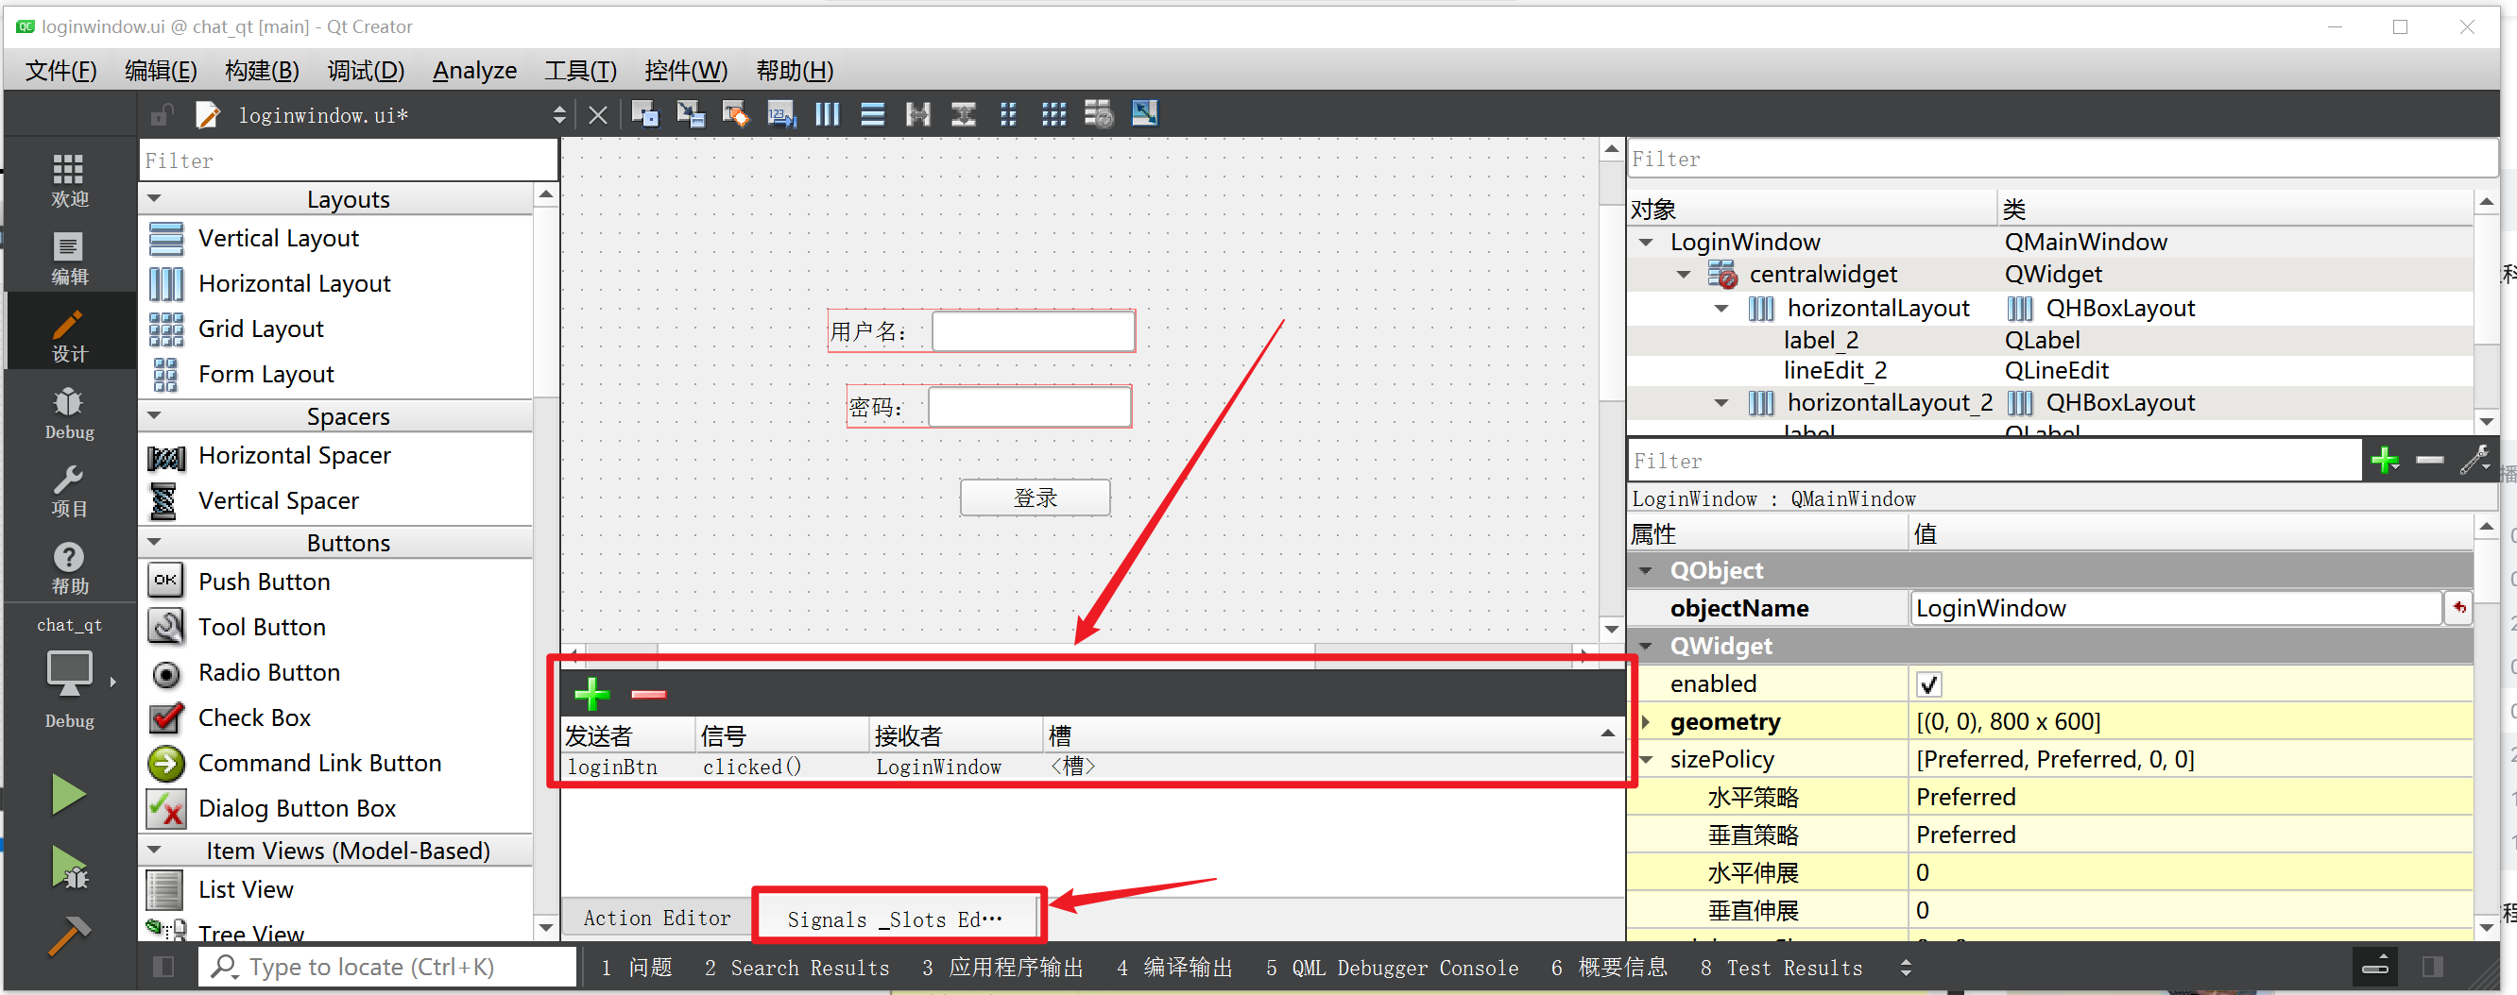
Task: Expand the geometry property
Action: [x=1647, y=721]
